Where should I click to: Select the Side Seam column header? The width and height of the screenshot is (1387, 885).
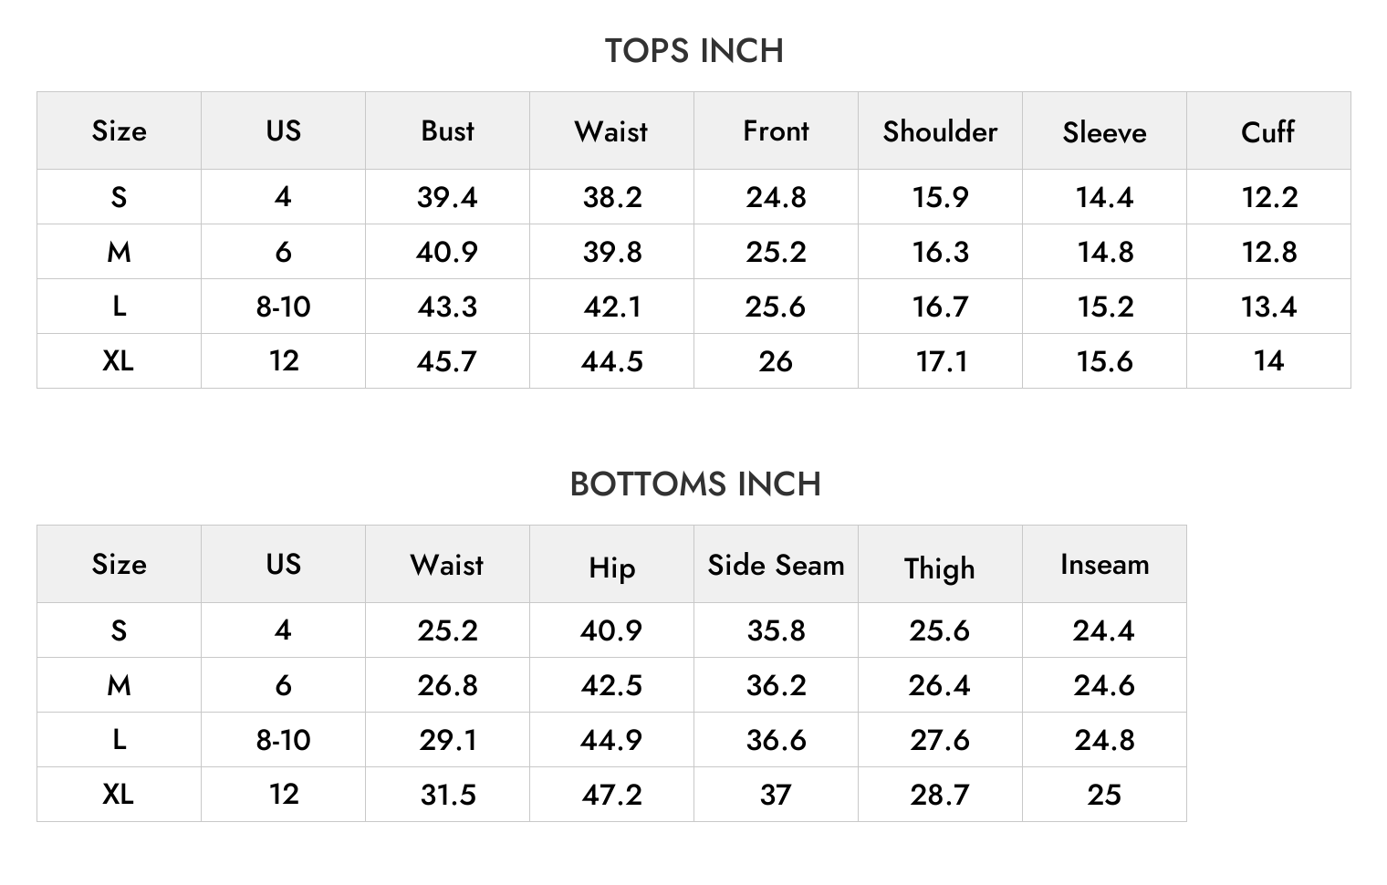click(776, 565)
